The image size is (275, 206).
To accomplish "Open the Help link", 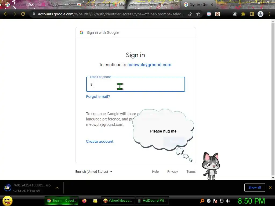I will pos(155,172).
